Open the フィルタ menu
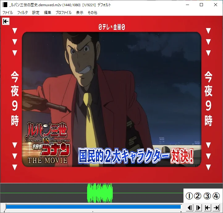The image size is (223, 213). coord(23,13)
